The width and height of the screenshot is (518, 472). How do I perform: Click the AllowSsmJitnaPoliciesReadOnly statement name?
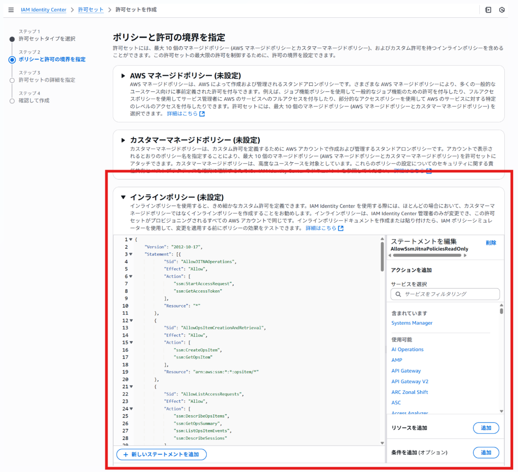point(430,249)
